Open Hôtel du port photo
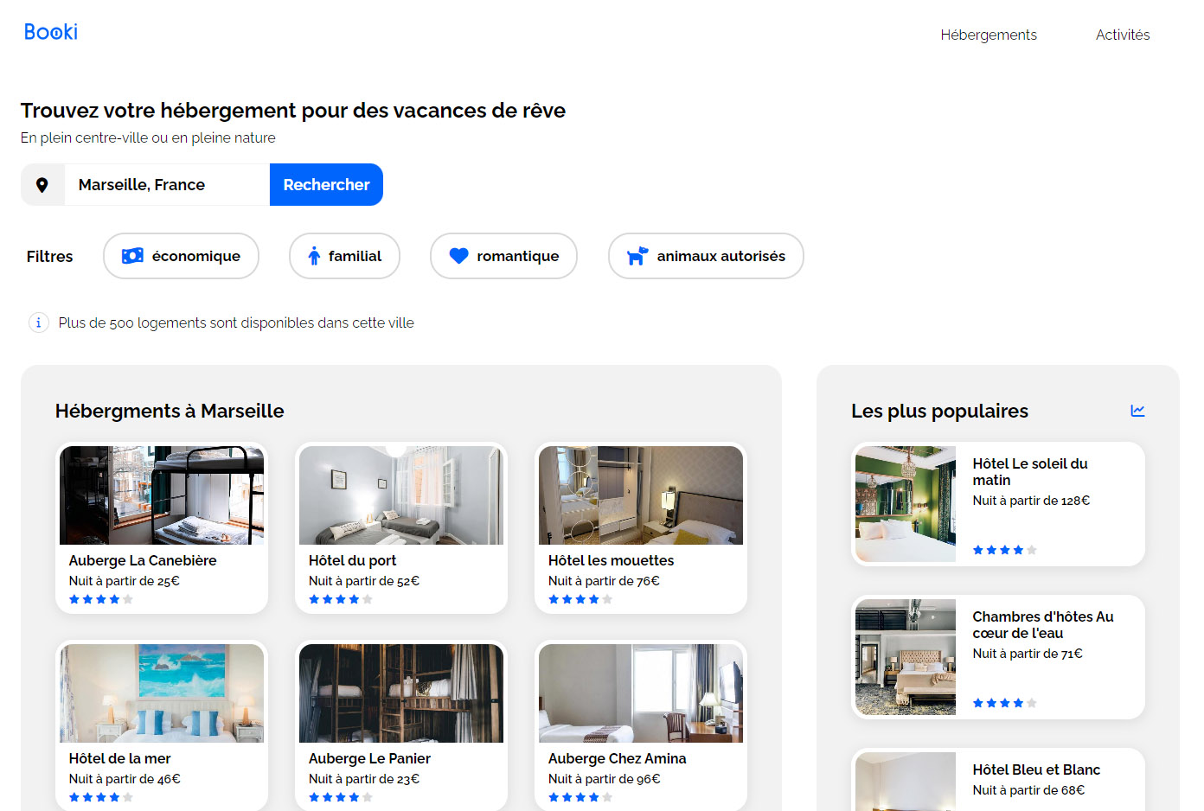The height and width of the screenshot is (811, 1204). coord(401,495)
